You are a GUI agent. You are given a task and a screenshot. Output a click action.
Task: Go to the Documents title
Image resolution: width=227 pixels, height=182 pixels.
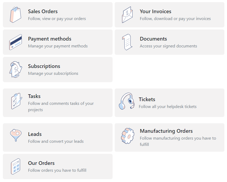tap(153, 39)
